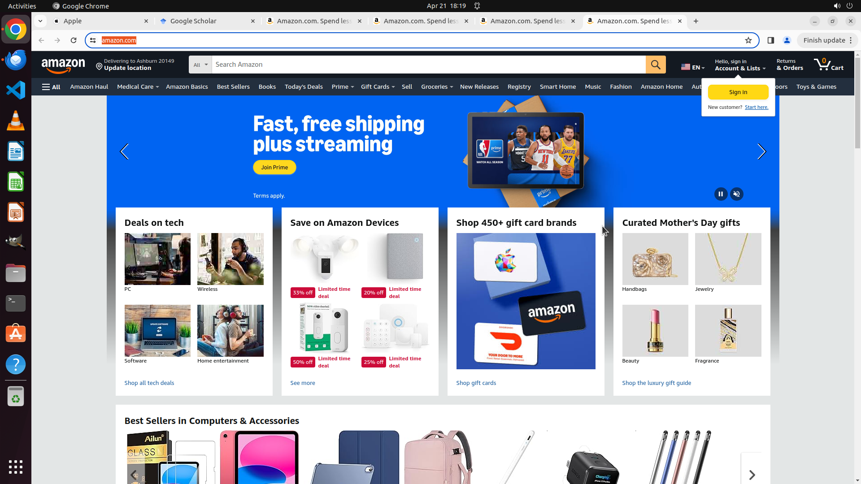Image resolution: width=861 pixels, height=484 pixels.
Task: Follow the Shop all tech deals link
Action: [x=149, y=383]
